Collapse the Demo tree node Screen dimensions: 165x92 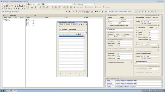[4, 19]
